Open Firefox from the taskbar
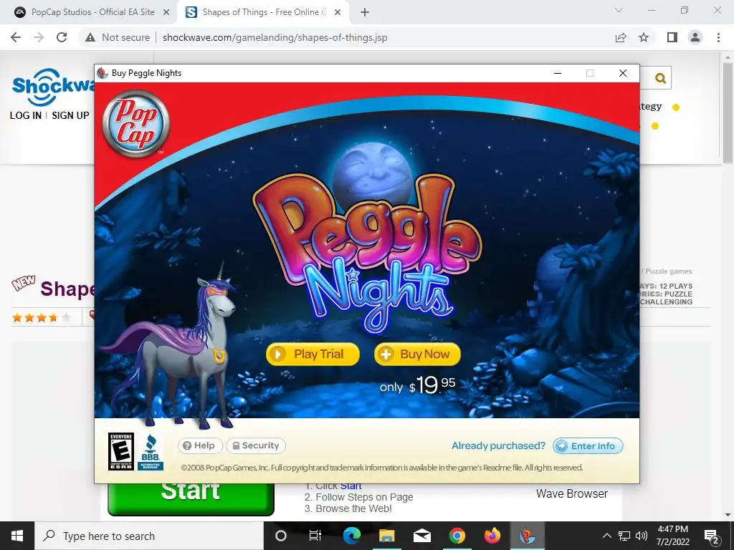734x550 pixels. point(492,536)
